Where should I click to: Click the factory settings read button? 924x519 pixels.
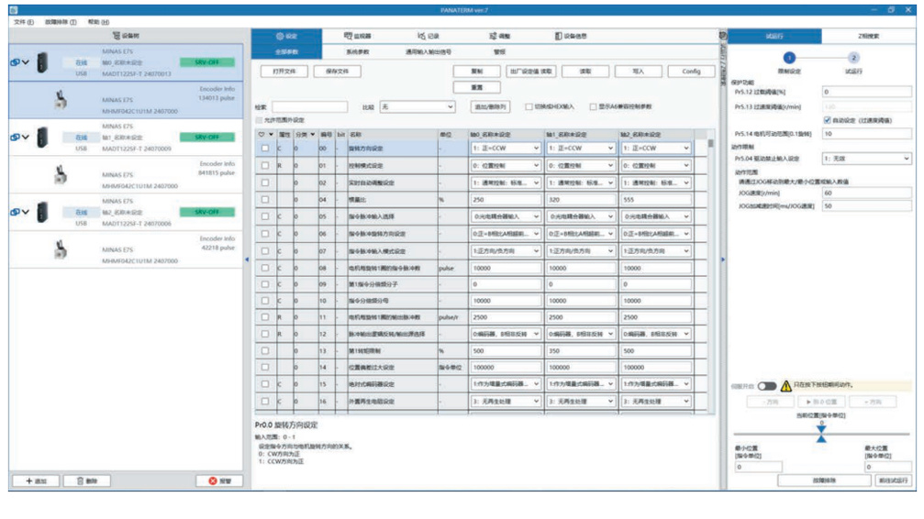click(x=531, y=72)
